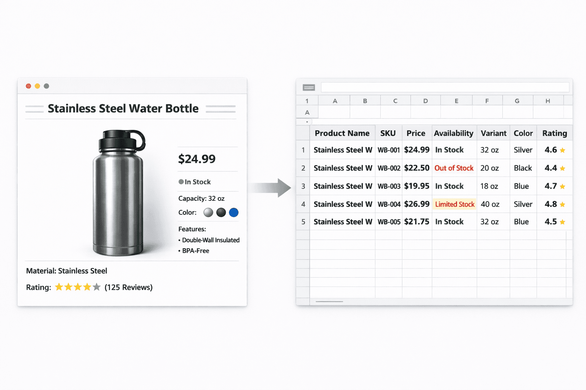Select the silver color option
Image resolution: width=586 pixels, height=390 pixels.
coord(208,213)
